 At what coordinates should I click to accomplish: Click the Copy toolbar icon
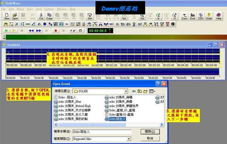click(49, 16)
